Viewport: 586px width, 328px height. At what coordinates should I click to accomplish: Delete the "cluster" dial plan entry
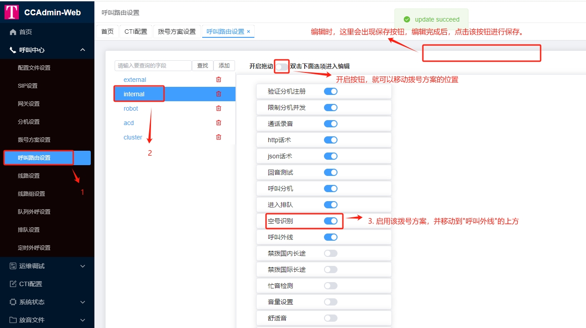pos(219,137)
